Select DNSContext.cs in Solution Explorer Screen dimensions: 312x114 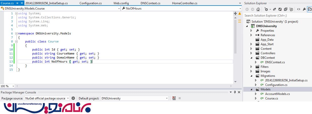pyautogui.click(x=275, y=62)
